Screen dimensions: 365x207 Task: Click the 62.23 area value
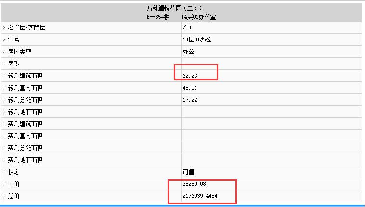click(x=190, y=76)
